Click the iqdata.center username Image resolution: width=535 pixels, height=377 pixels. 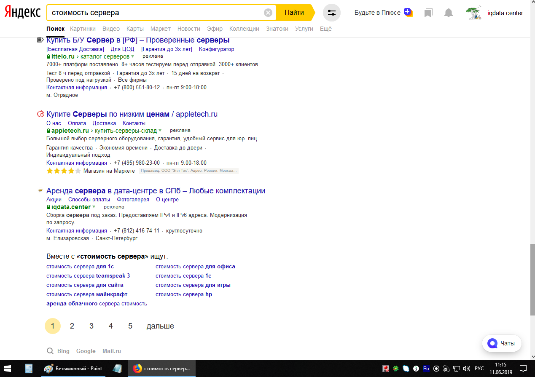[x=505, y=13]
